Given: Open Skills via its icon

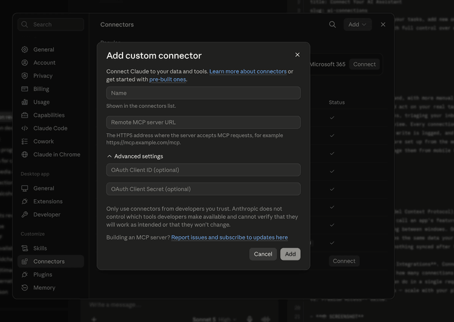Looking at the screenshot, I should click(x=24, y=248).
